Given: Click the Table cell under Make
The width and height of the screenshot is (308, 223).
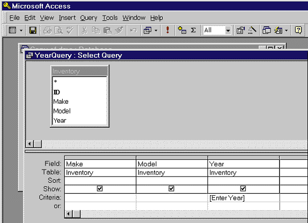Looking at the screenshot, I should point(100,173).
